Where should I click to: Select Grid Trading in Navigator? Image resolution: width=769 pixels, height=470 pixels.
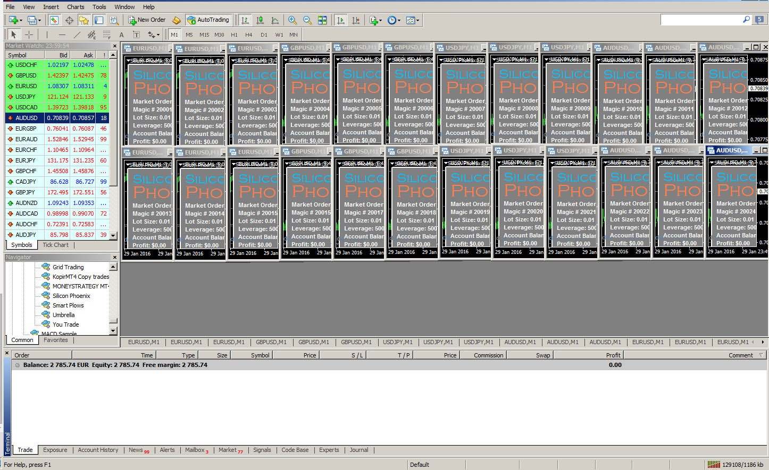(x=68, y=267)
